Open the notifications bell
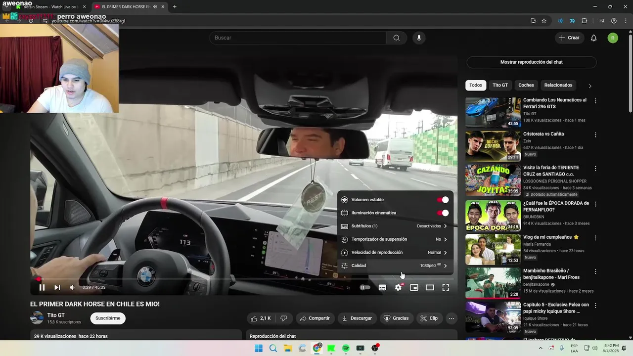 click(594, 38)
